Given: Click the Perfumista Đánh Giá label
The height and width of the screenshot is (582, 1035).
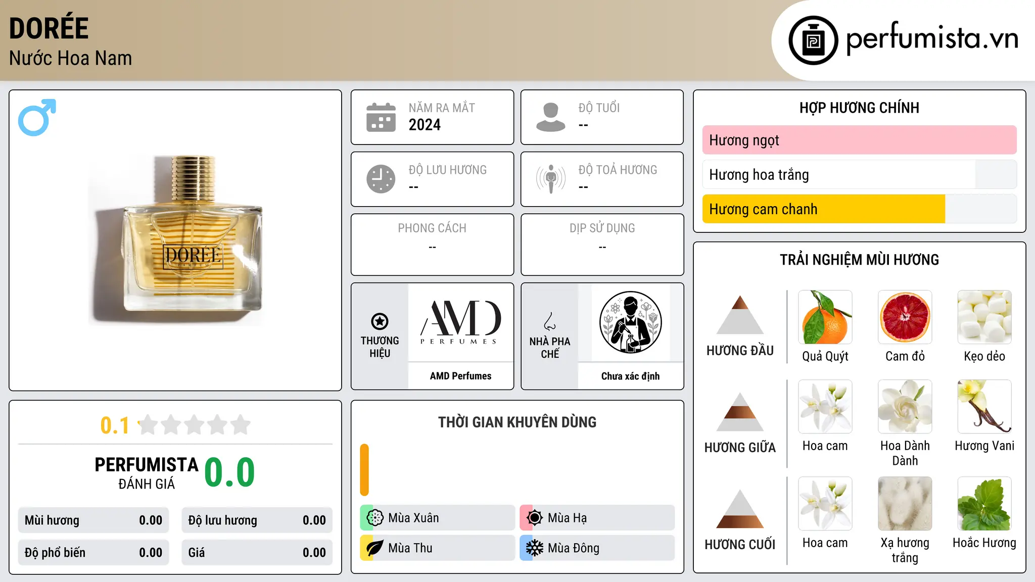Looking at the screenshot, I should [147, 473].
